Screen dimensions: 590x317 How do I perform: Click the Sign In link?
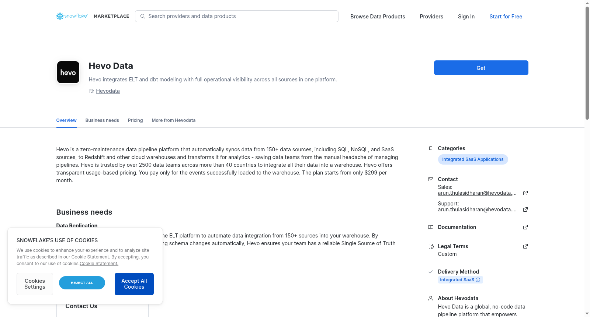pos(466,17)
